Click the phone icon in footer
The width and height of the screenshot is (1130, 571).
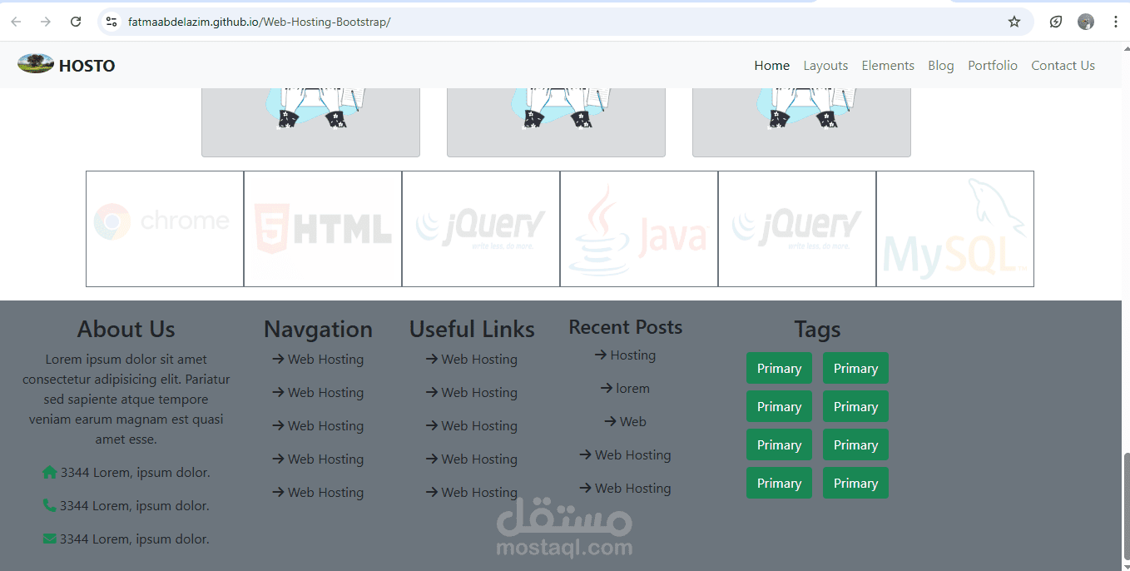click(50, 505)
